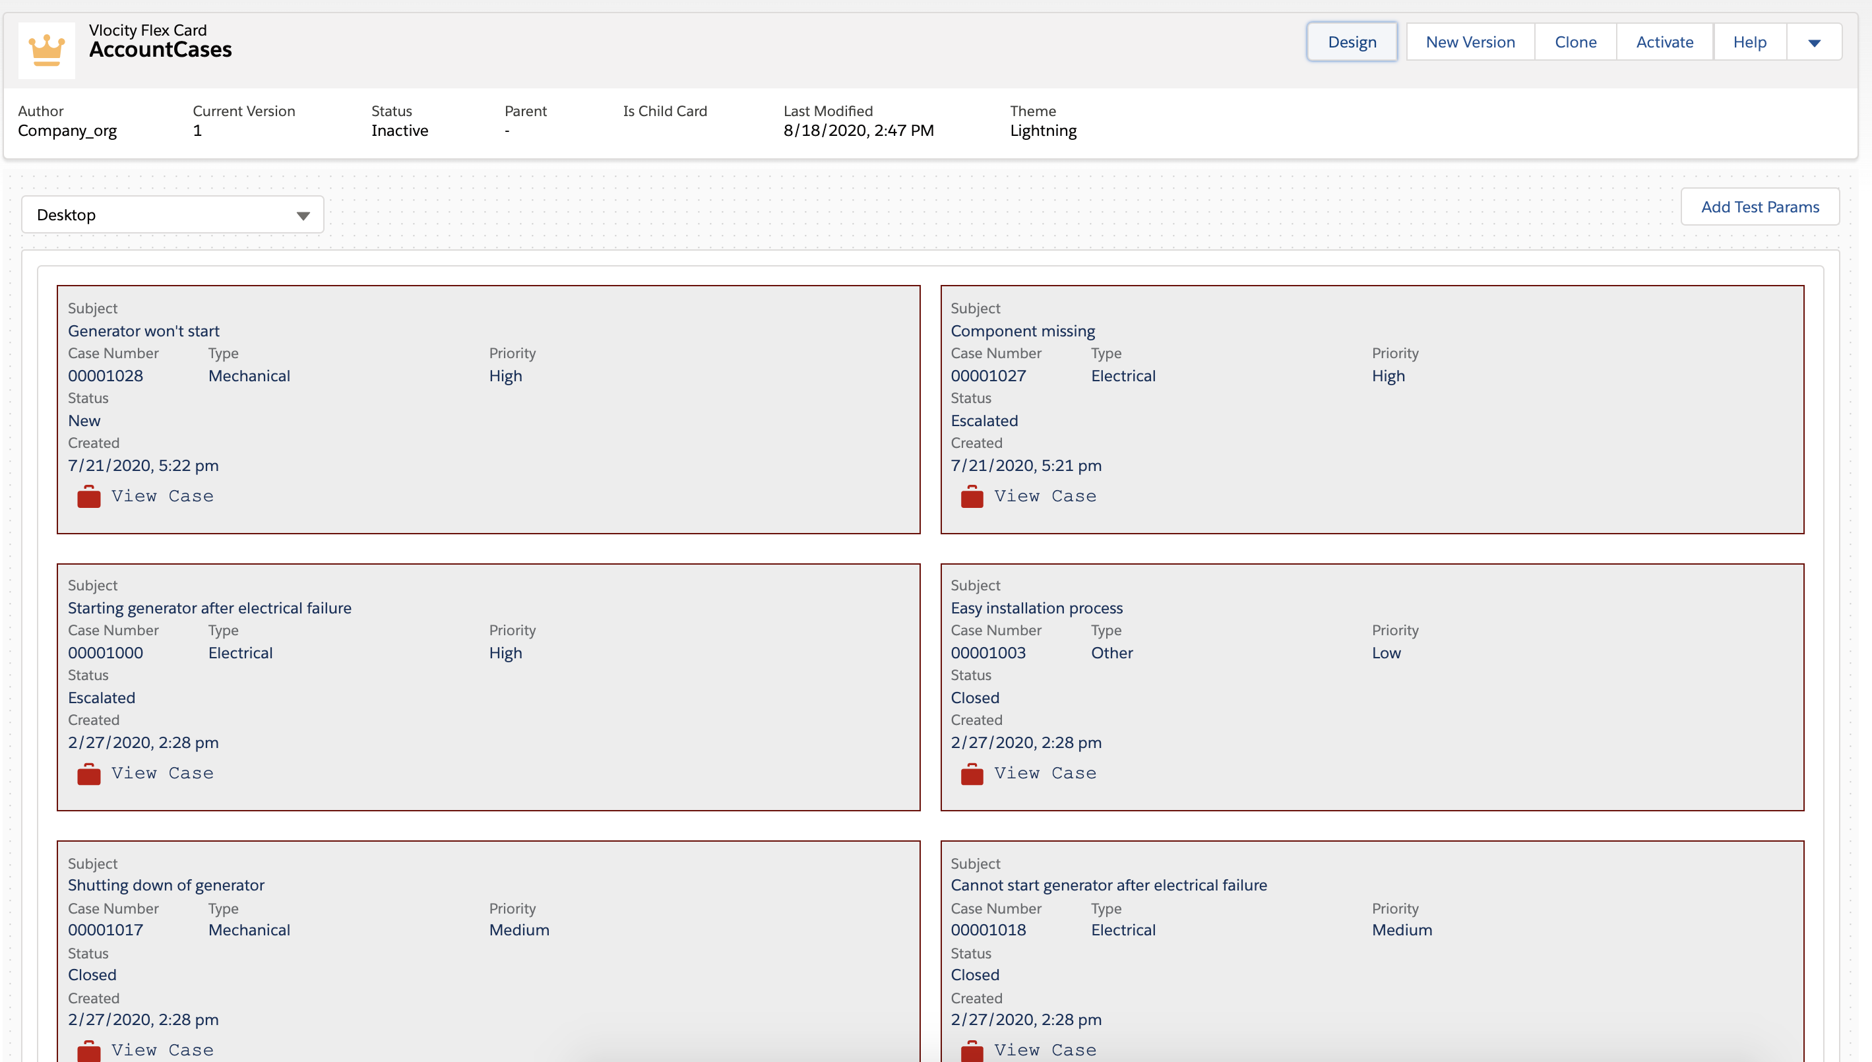
Task: Open the Help button
Action: coord(1749,42)
